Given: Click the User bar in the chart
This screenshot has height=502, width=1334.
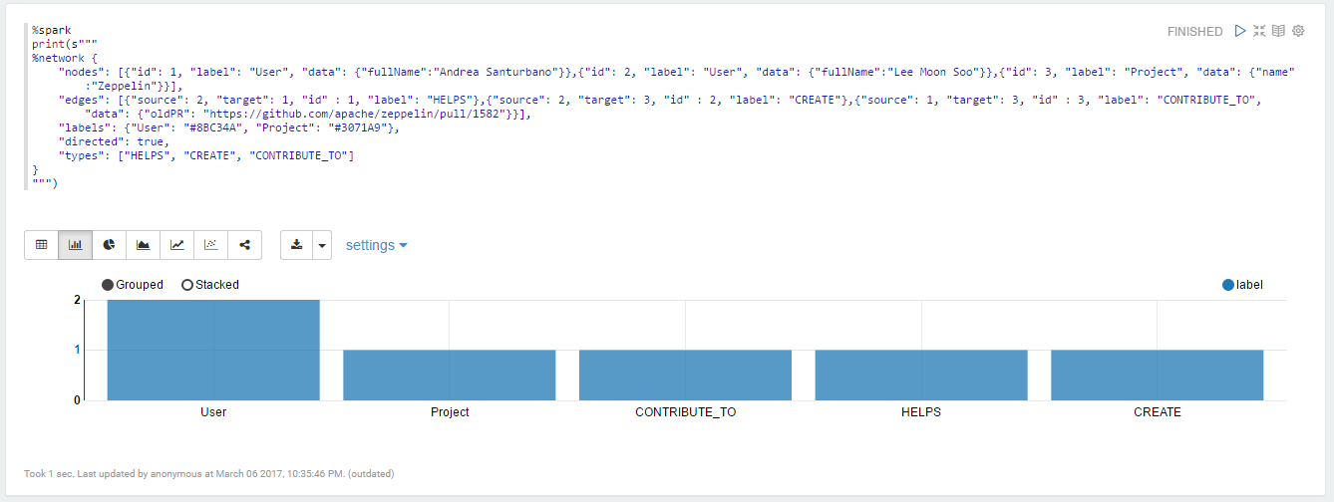Looking at the screenshot, I should pos(213,350).
